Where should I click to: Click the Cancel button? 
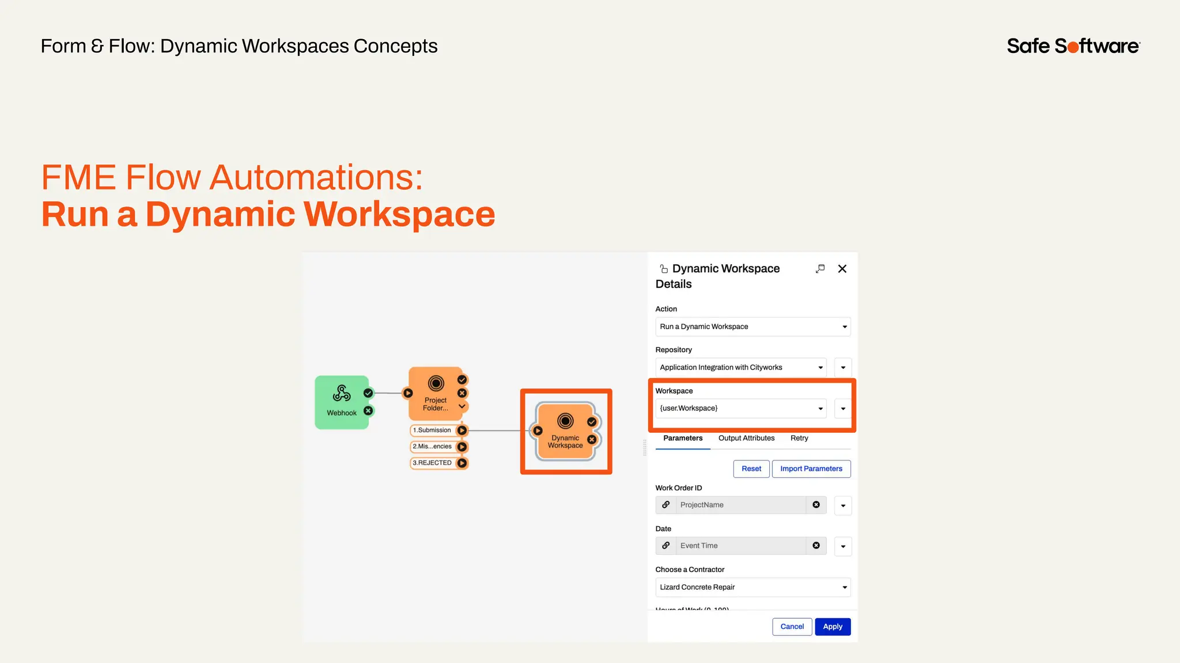click(x=792, y=627)
